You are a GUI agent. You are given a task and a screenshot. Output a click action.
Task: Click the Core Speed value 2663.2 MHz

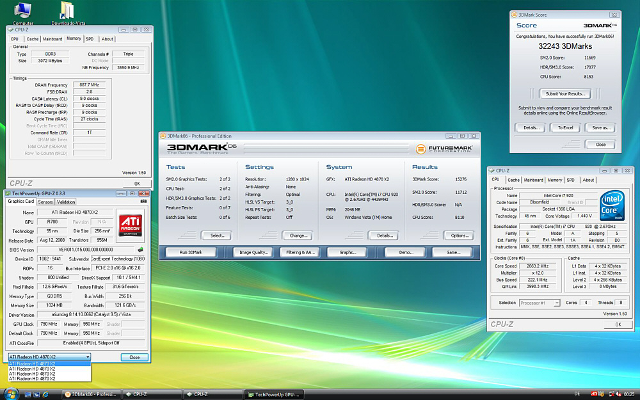pos(537,266)
